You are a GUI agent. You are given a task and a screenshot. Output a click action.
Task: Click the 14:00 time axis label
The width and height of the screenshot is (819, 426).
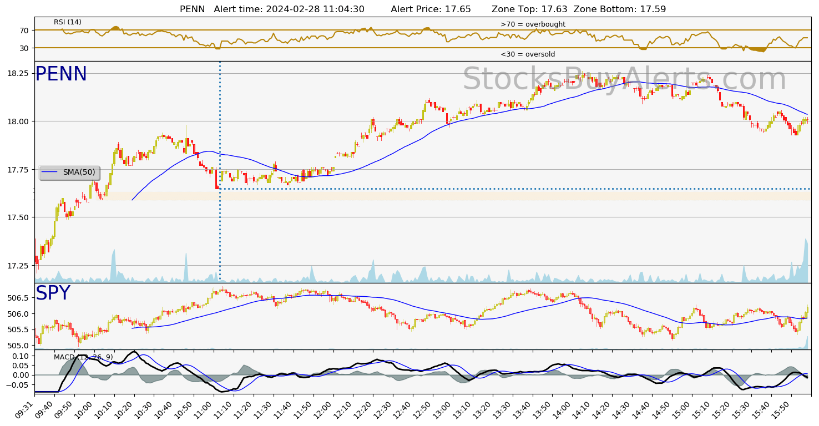pyautogui.click(x=563, y=410)
